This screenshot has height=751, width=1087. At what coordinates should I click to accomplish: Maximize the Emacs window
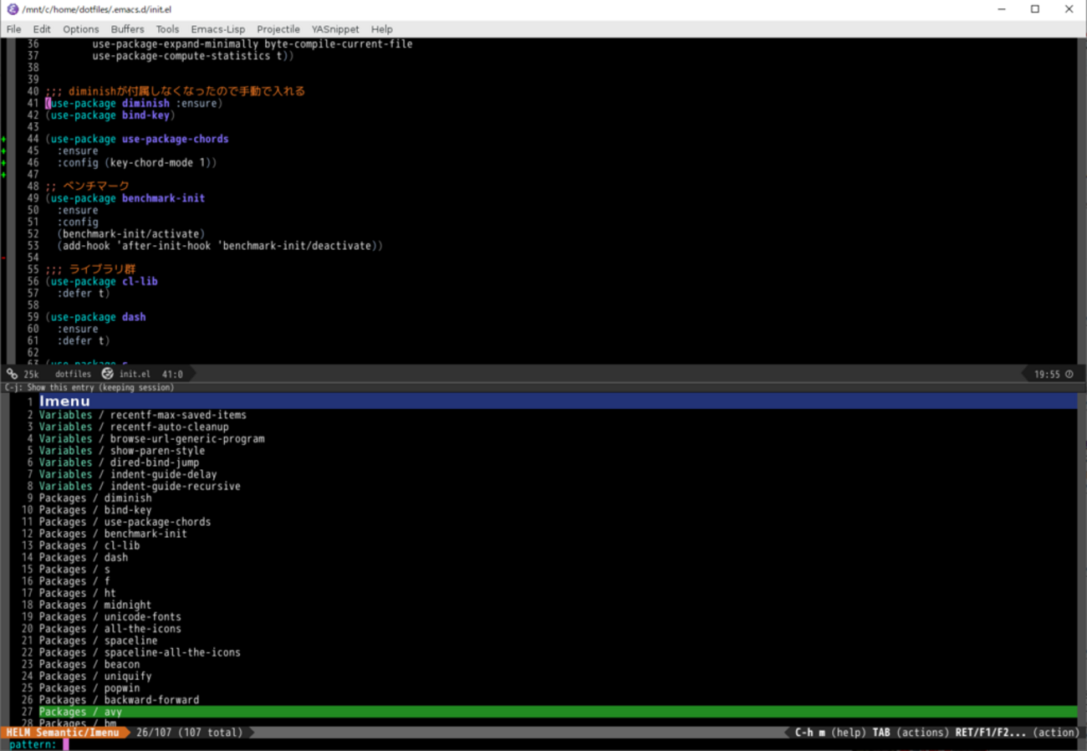pos(1034,9)
